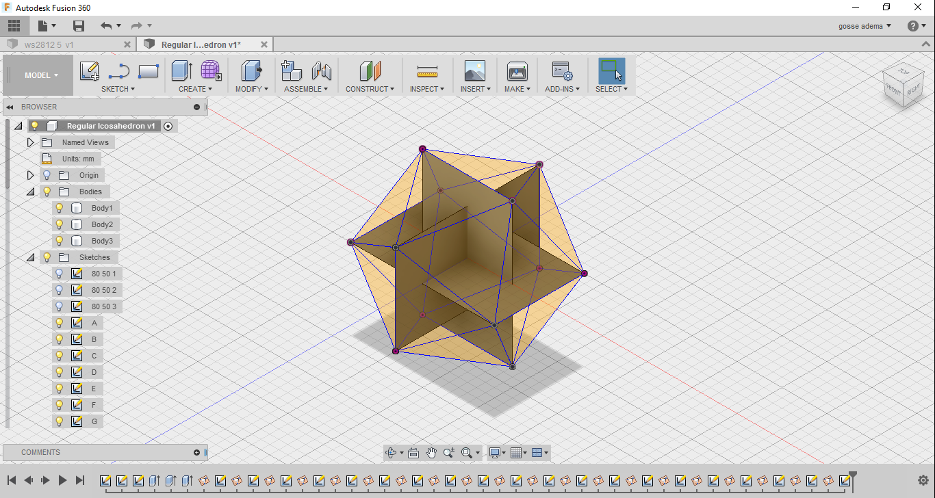Open the Display Settings dropdown
This screenshot has width=935, height=498.
pos(496,453)
